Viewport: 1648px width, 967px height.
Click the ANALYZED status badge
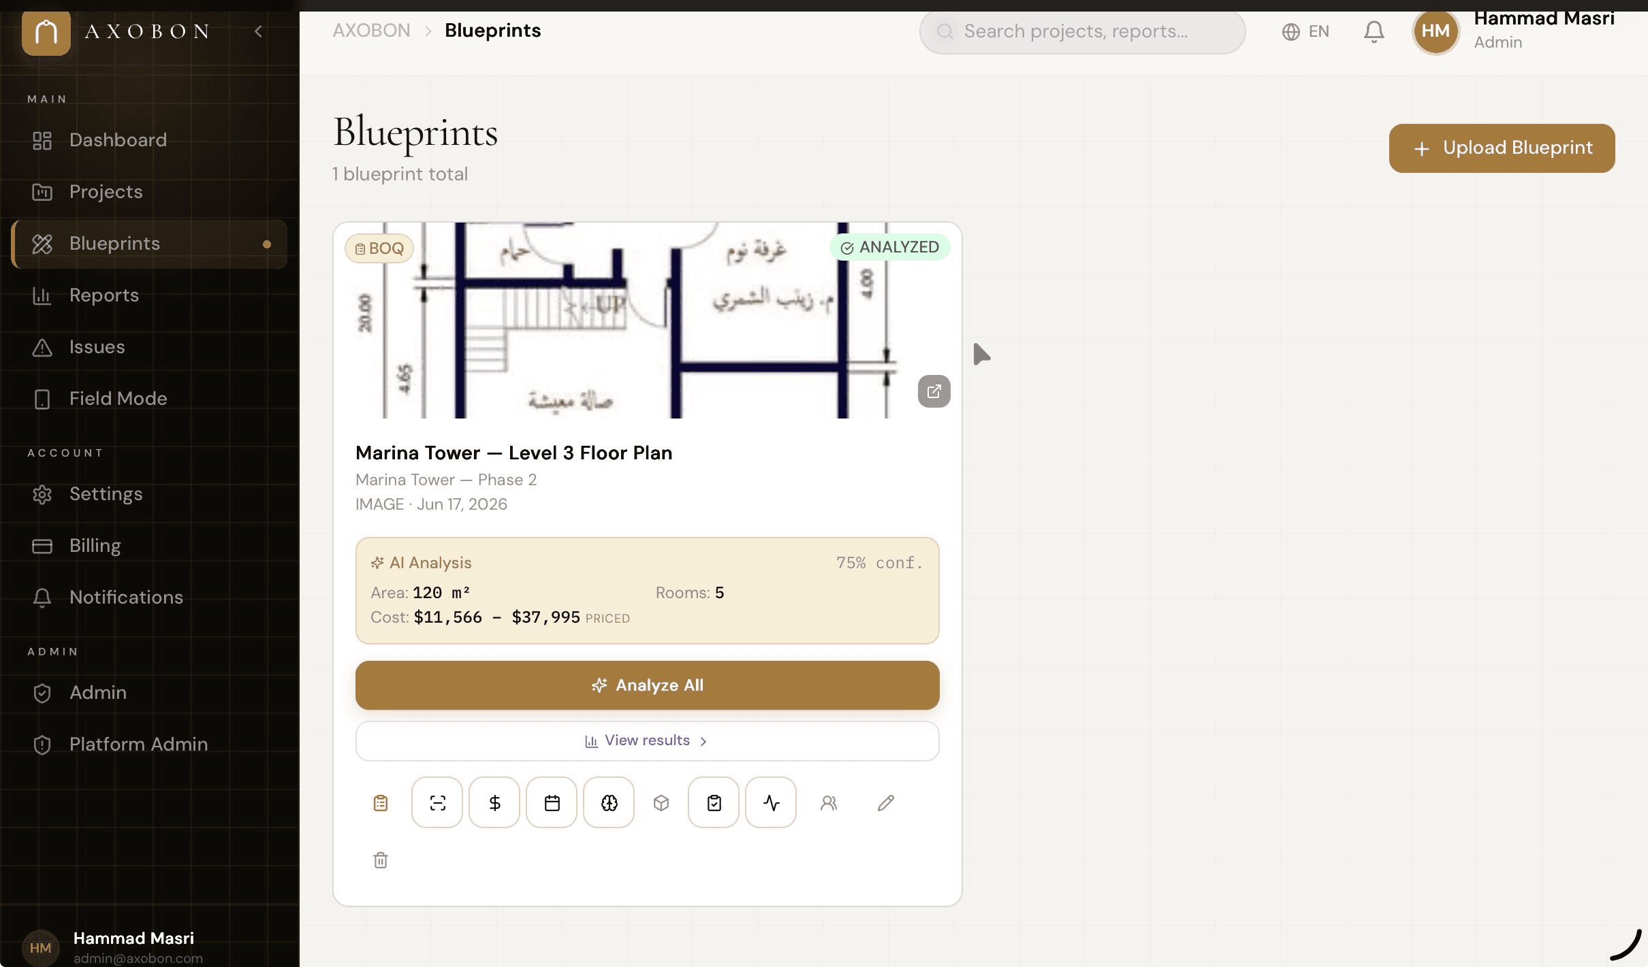pos(890,247)
